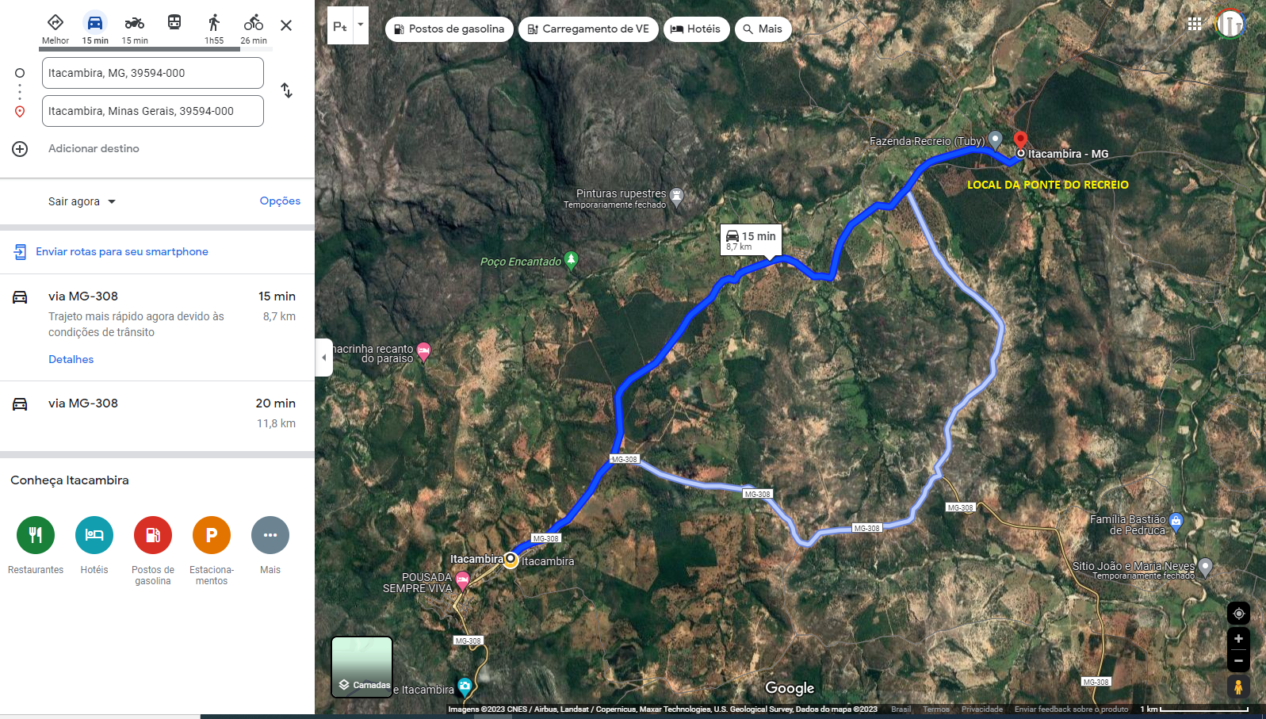Image resolution: width=1266 pixels, height=719 pixels.
Task: Open Street View pegman
Action: pos(1238,686)
